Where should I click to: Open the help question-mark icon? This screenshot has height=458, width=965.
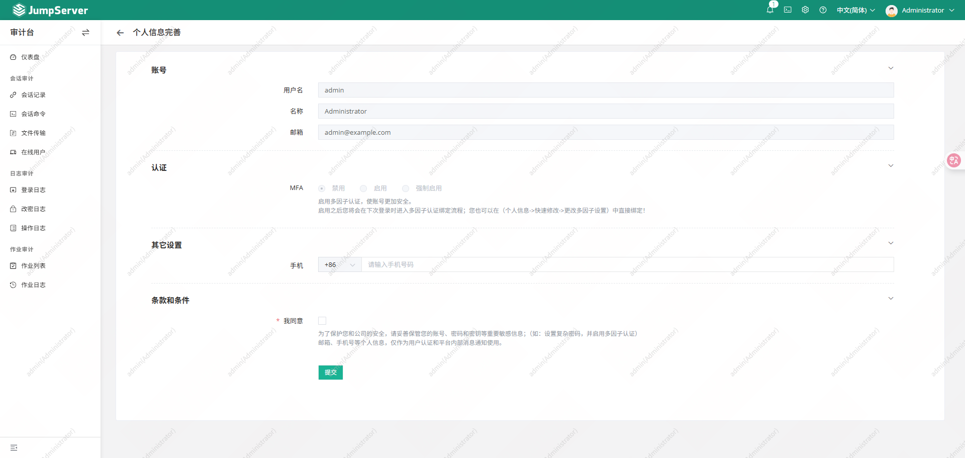click(823, 10)
